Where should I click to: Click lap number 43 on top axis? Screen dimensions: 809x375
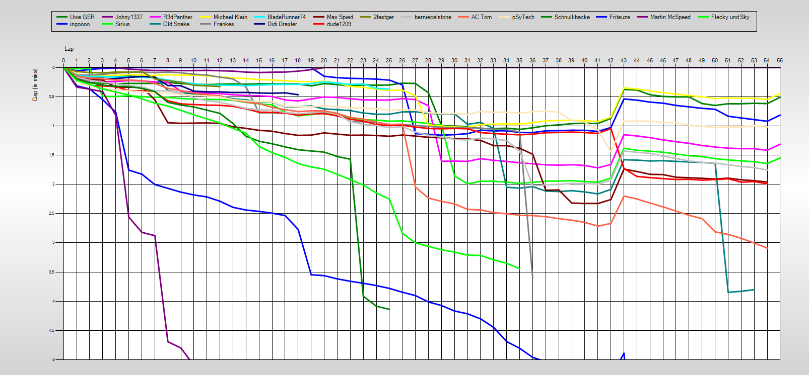pos(624,60)
